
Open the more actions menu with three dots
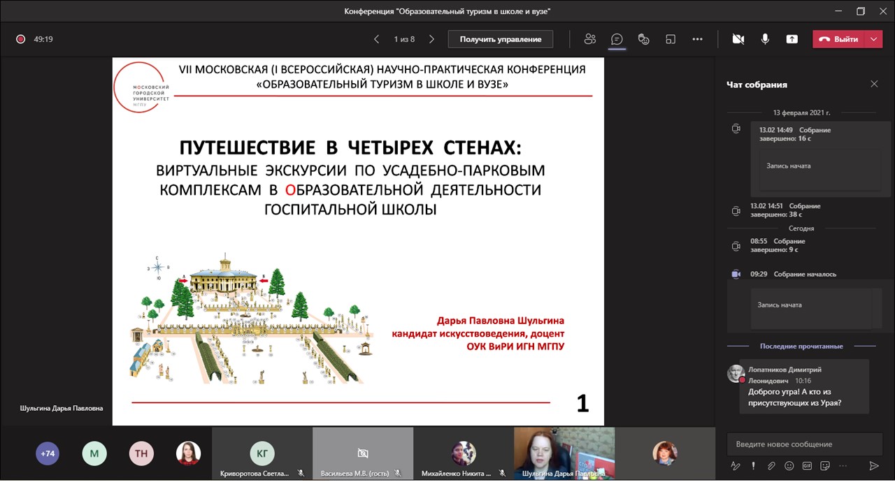point(697,39)
